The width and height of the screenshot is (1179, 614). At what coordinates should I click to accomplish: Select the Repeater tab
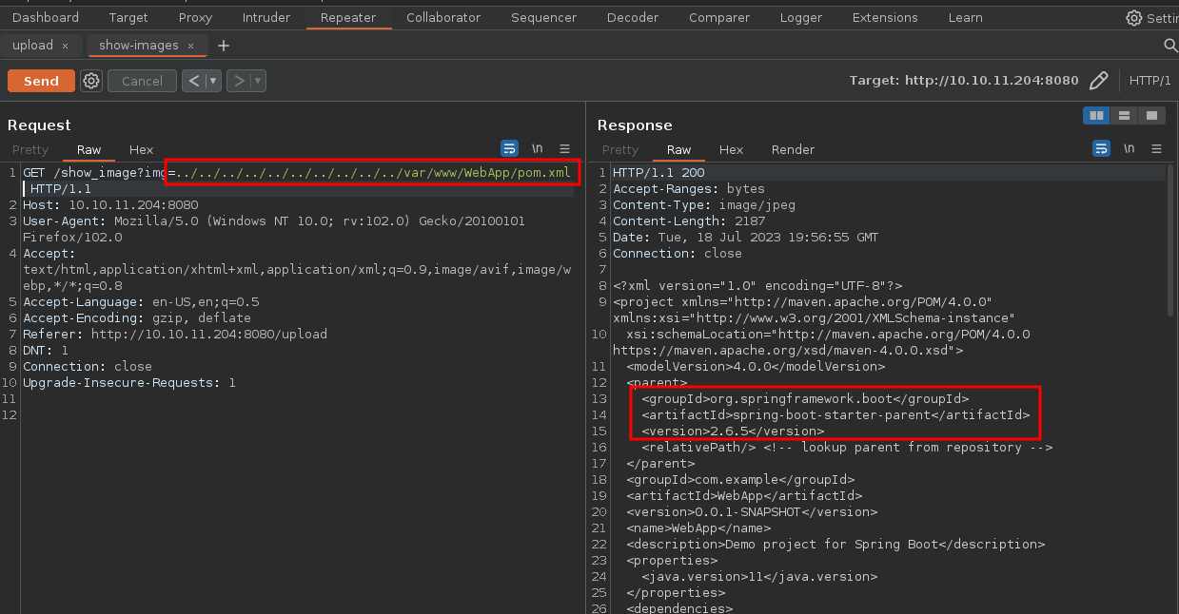(x=348, y=18)
